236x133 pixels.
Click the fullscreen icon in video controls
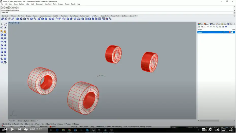[x=230, y=129]
